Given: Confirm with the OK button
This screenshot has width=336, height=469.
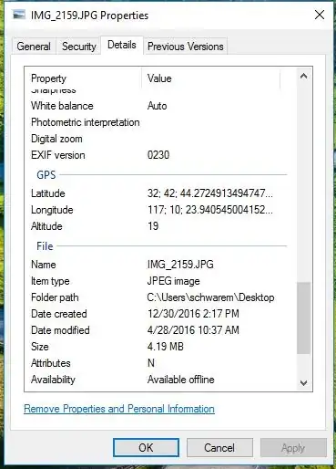Looking at the screenshot, I should pyautogui.click(x=146, y=447).
